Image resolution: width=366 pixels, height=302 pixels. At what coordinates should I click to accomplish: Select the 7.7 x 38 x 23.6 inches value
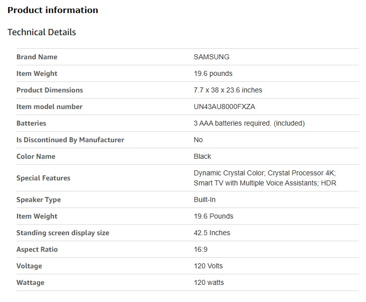228,90
